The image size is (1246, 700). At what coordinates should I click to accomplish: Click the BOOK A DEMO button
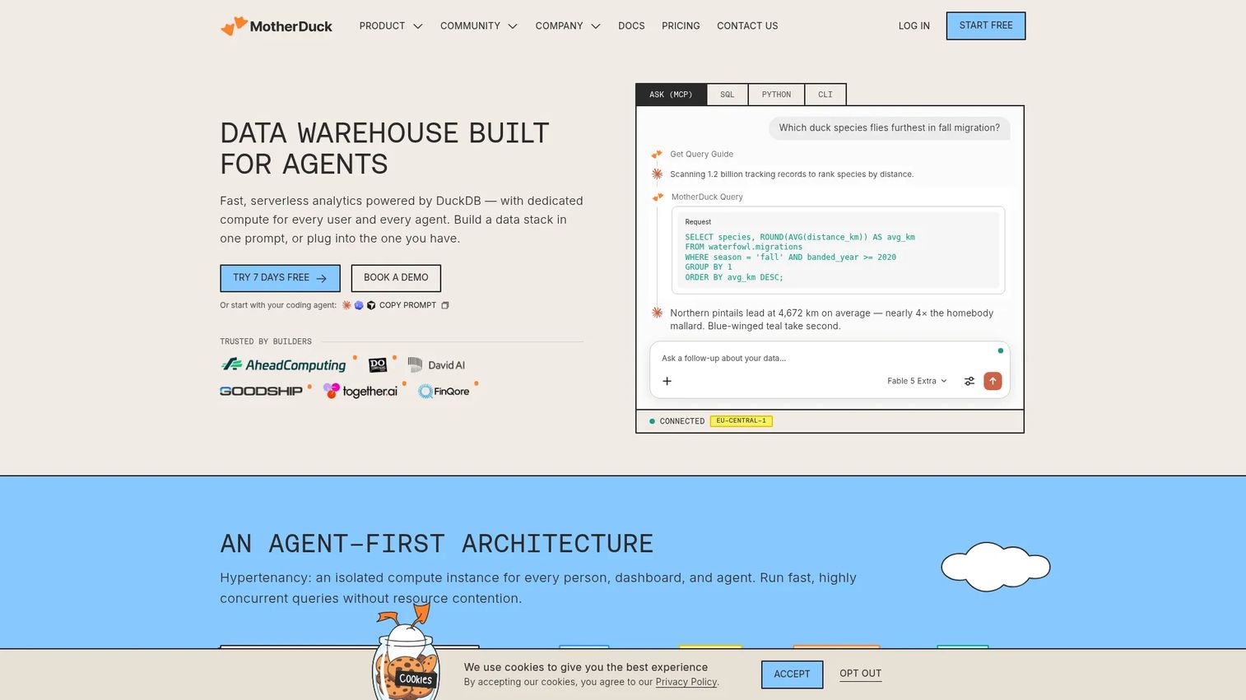(x=396, y=278)
